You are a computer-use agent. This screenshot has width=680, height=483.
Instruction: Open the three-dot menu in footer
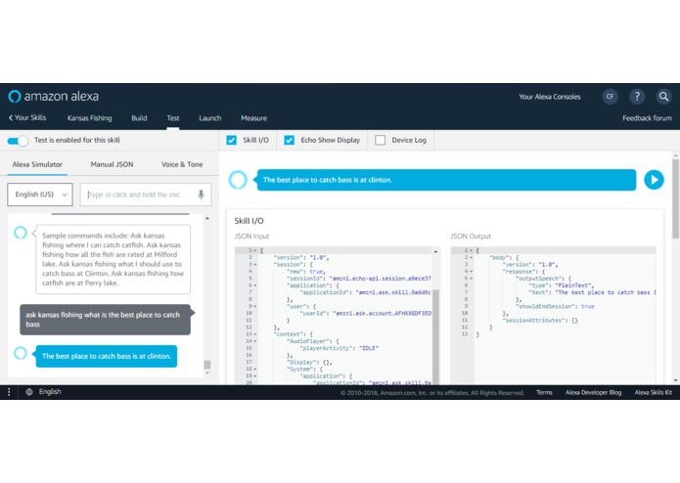click(9, 392)
